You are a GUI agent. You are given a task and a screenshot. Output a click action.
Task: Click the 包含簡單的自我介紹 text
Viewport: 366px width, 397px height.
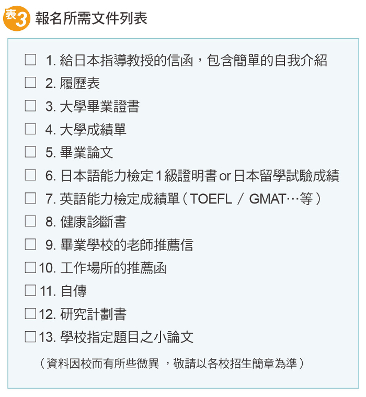(x=267, y=60)
